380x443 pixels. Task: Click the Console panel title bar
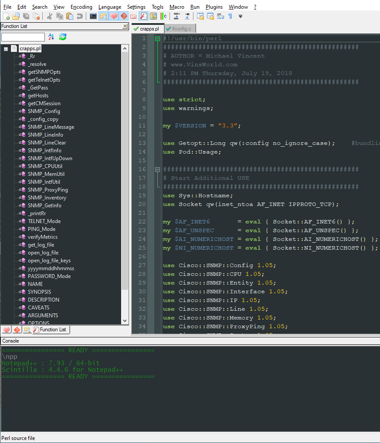pyautogui.click(x=190, y=341)
